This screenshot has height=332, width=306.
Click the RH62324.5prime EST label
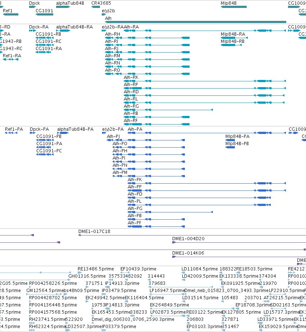point(47,327)
